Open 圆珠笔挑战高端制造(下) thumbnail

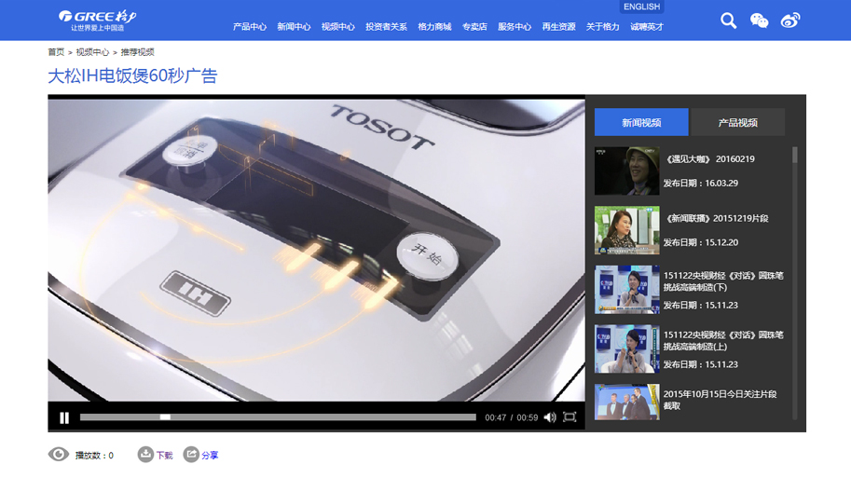point(627,289)
